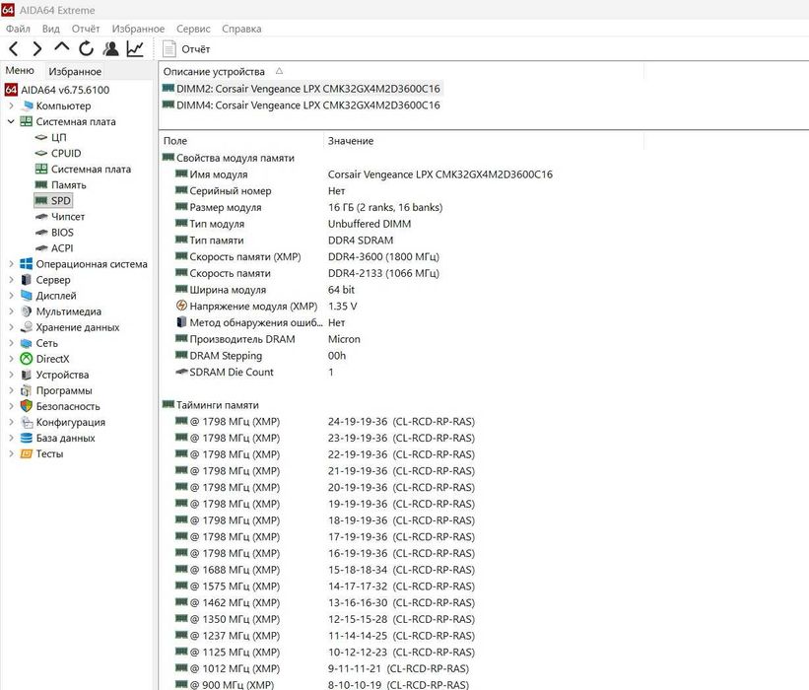Select AIDA64 v6.75.6100 root node
This screenshot has height=690, width=809.
(x=65, y=90)
